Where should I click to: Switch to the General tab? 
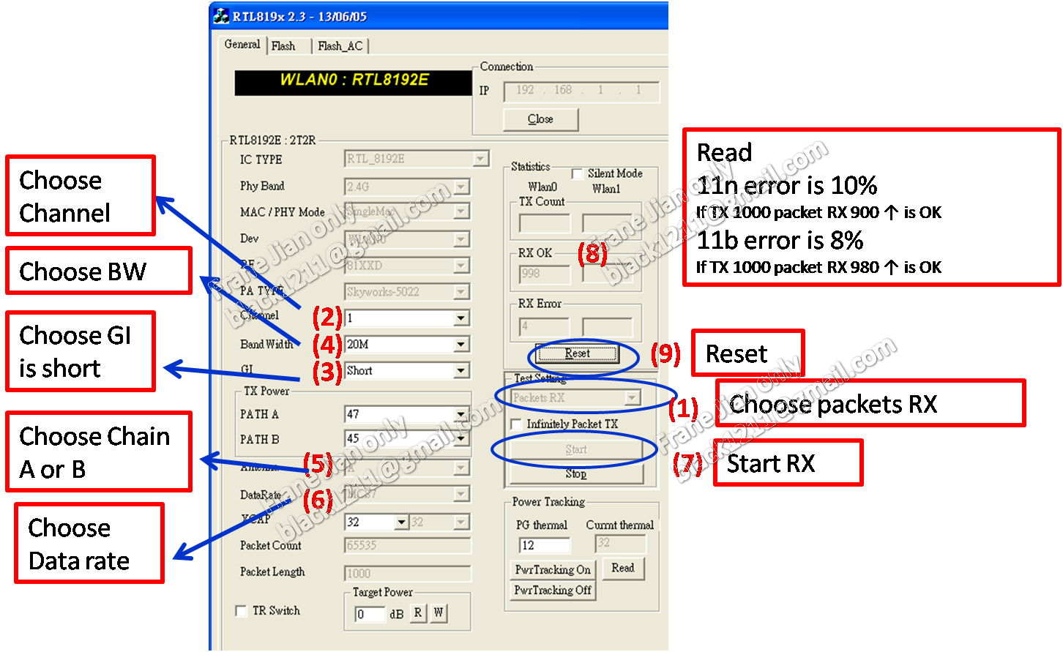pos(242,45)
